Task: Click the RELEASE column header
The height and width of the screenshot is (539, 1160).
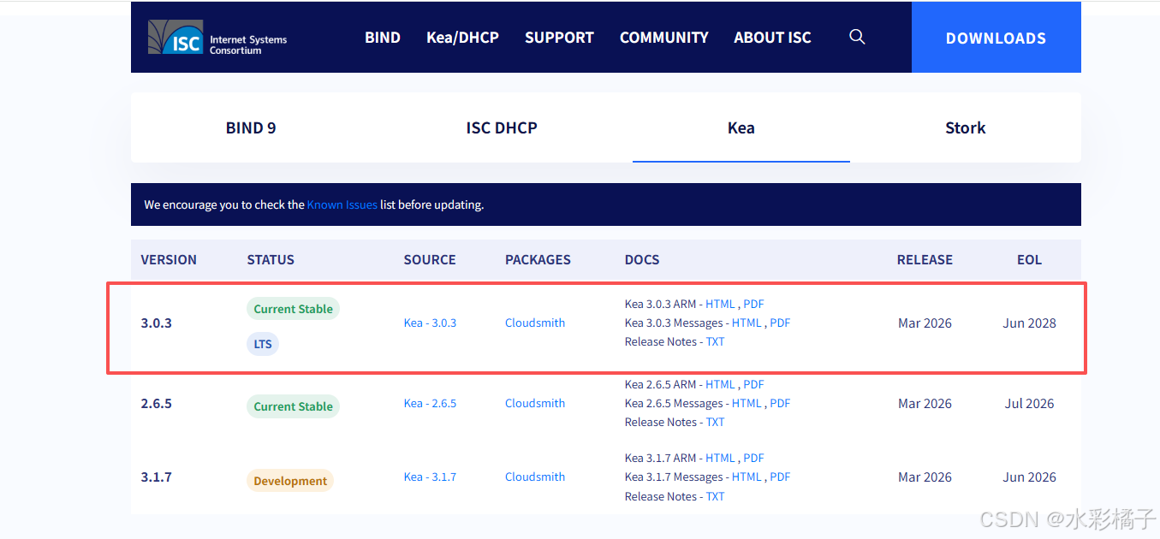Action: coord(925,259)
